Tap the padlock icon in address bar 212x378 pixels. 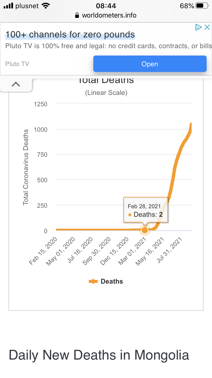pyautogui.click(x=77, y=15)
